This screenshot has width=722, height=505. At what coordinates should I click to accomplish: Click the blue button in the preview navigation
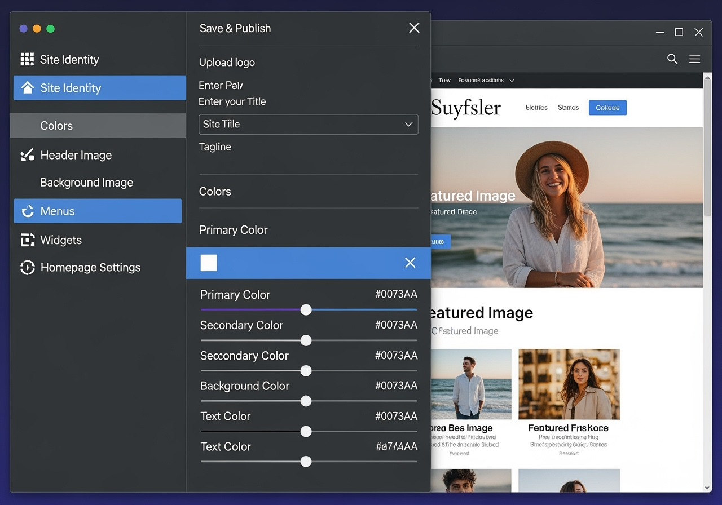click(x=607, y=108)
